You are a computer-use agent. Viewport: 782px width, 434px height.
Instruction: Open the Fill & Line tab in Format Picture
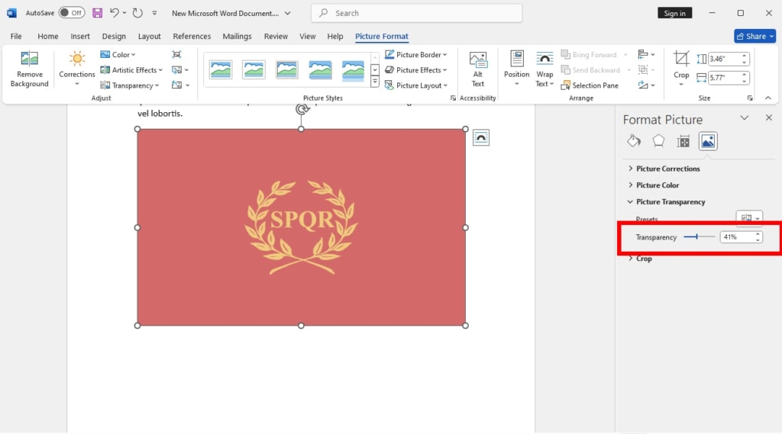tap(634, 141)
